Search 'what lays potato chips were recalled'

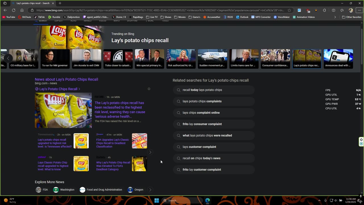point(214,136)
